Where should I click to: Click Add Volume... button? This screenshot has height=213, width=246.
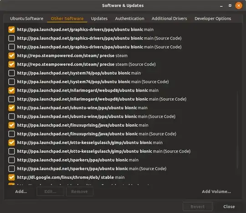pos(216,192)
